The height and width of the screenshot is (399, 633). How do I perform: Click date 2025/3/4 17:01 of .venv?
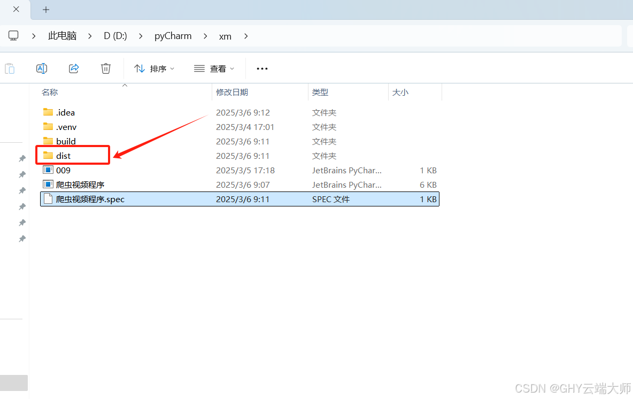245,127
